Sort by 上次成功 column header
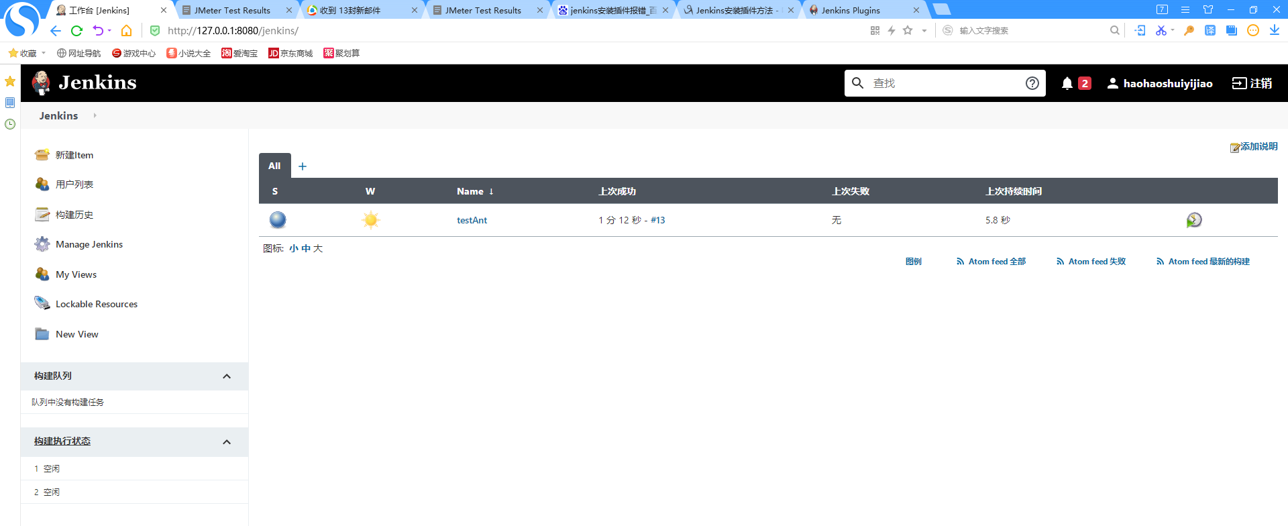The height and width of the screenshot is (526, 1288). [x=617, y=191]
